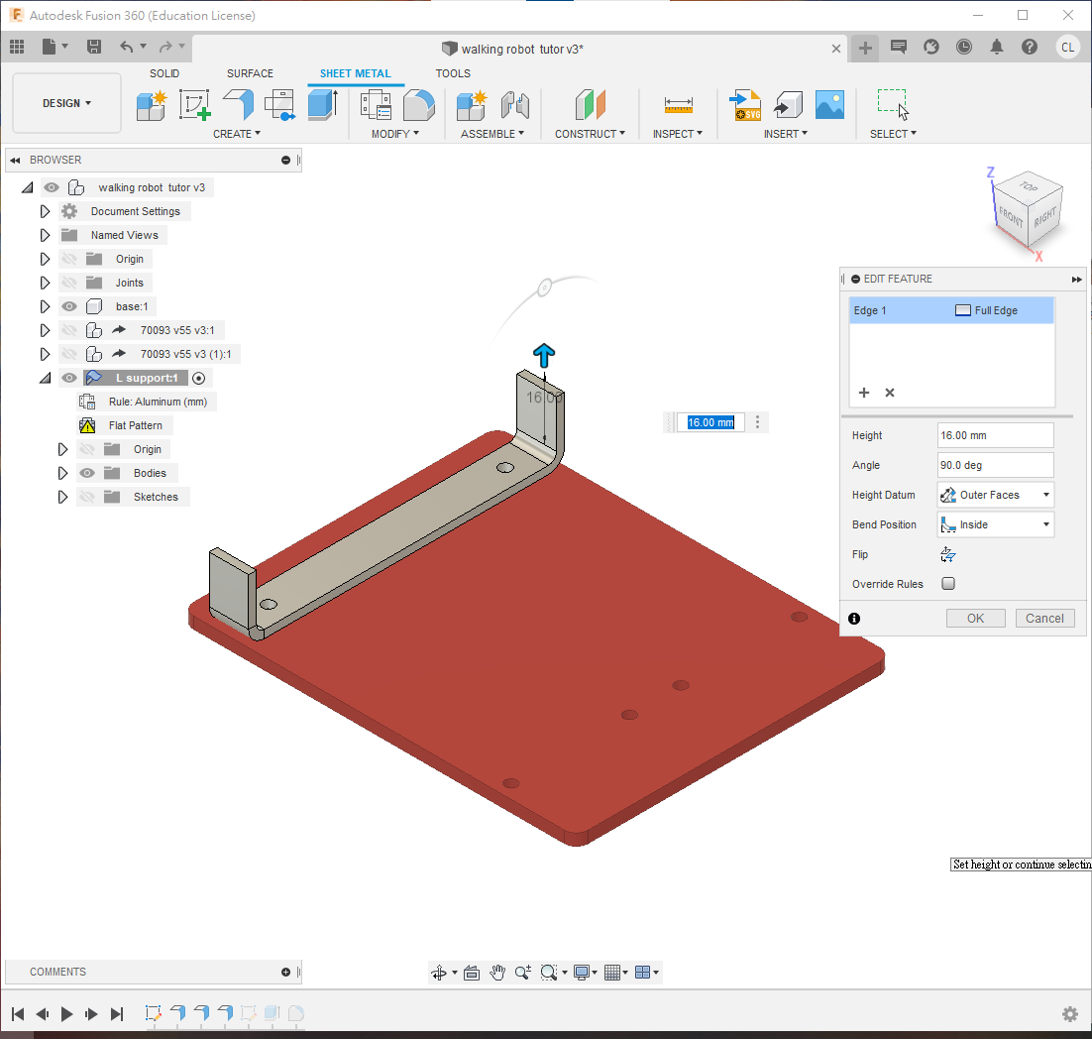The height and width of the screenshot is (1039, 1092).
Task: Switch to the SOLID tab
Action: click(164, 73)
